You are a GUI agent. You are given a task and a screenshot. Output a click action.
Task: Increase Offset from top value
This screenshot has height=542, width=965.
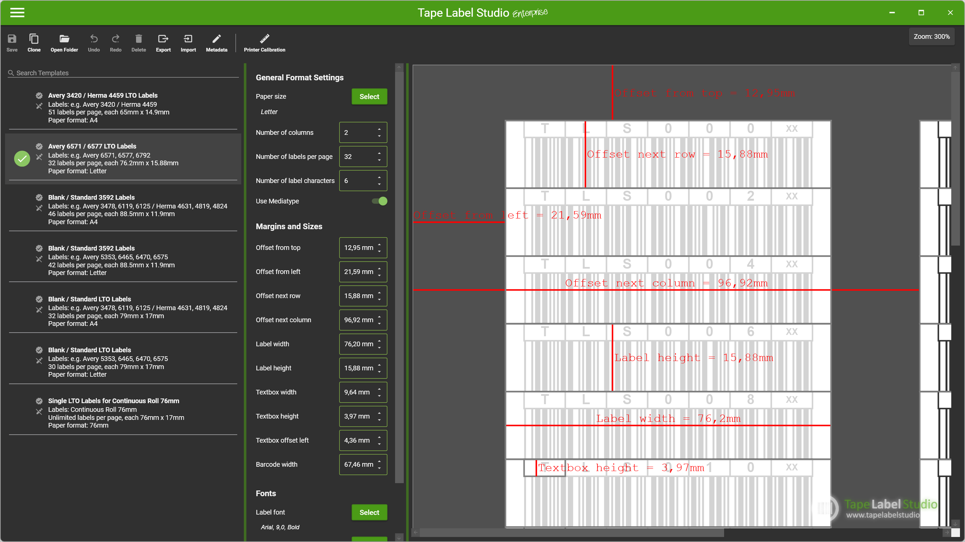[x=379, y=244]
